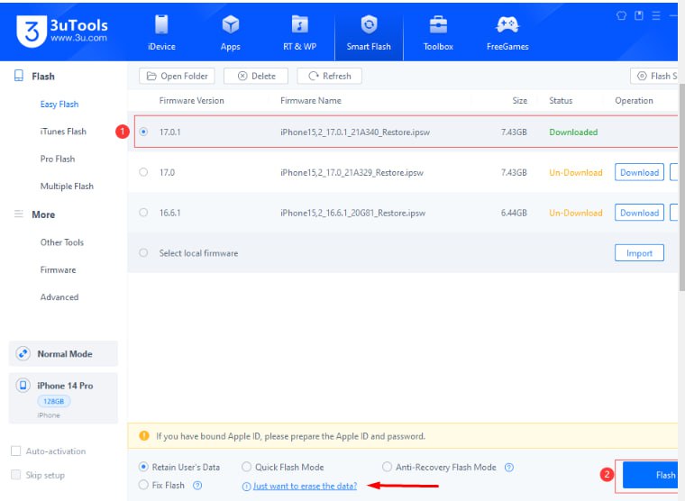Select Anti-Recovery Flash Mode option
This screenshot has width=685, height=501.
387,467
